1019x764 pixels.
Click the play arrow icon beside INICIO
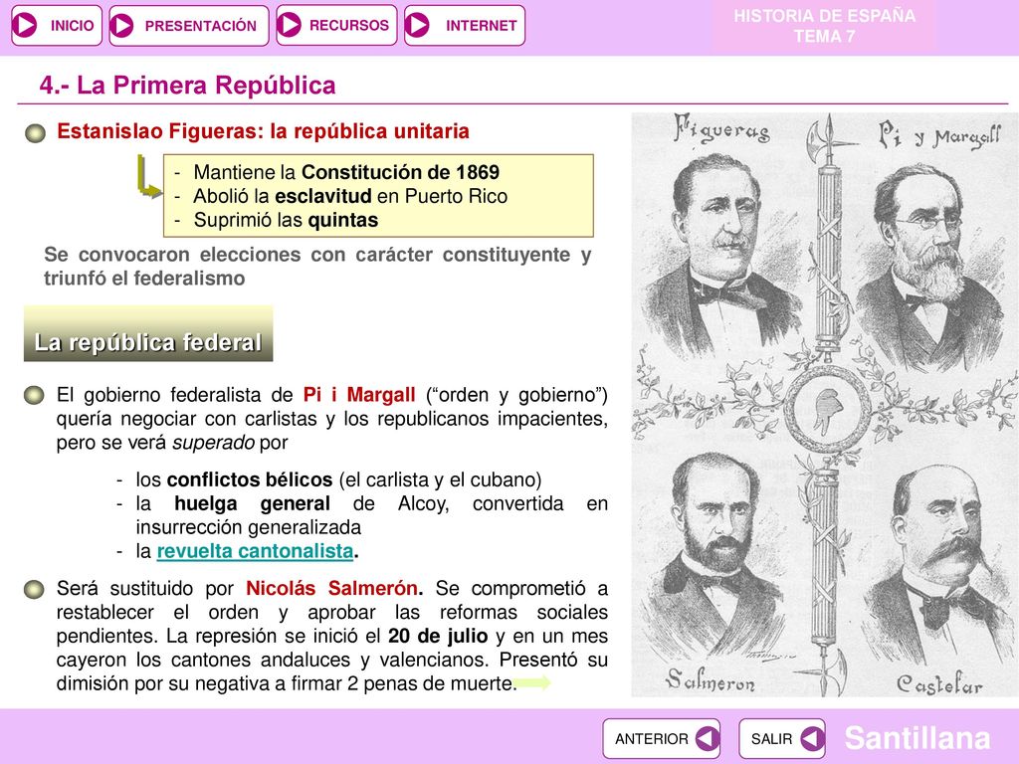pyautogui.click(x=25, y=25)
